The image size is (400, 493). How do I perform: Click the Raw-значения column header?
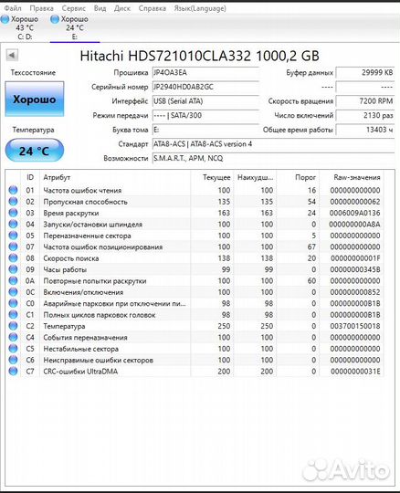[352, 177]
